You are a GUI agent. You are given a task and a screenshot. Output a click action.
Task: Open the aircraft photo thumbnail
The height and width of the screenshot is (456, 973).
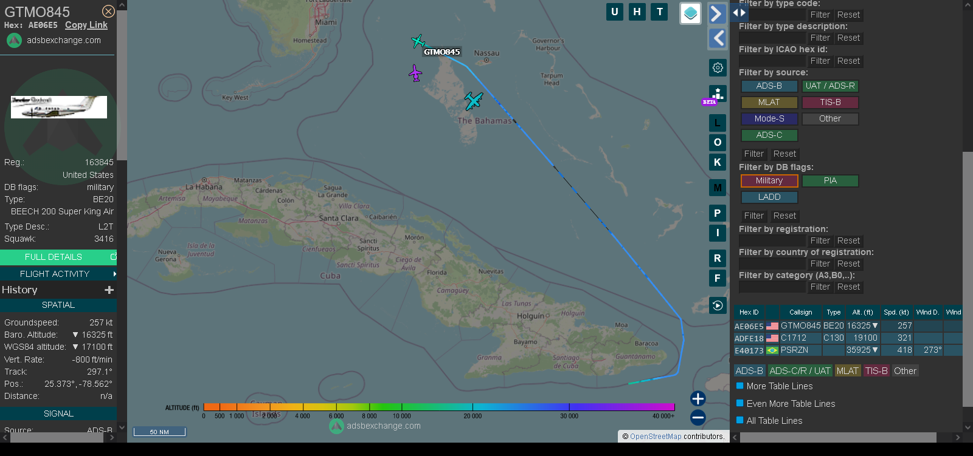(x=59, y=107)
